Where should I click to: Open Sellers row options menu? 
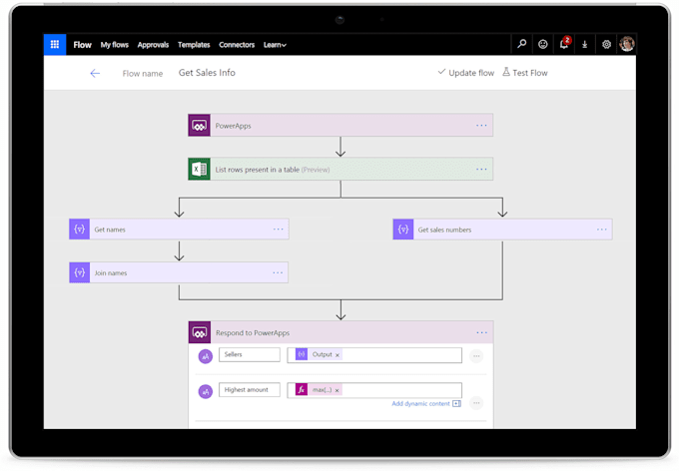pyautogui.click(x=476, y=356)
